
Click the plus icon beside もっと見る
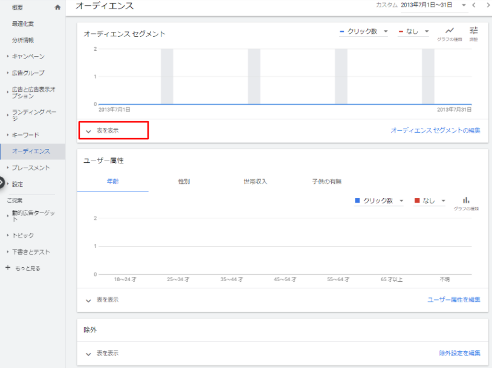click(8, 268)
